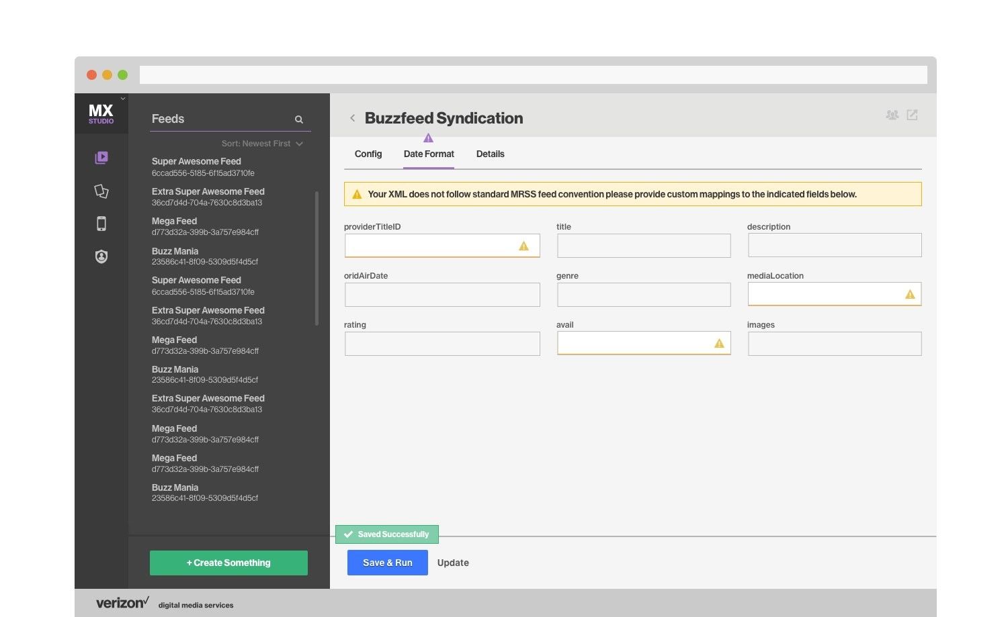The image size is (1008, 617).
Task: Open the video feeds sidebar icon
Action: coord(101,158)
